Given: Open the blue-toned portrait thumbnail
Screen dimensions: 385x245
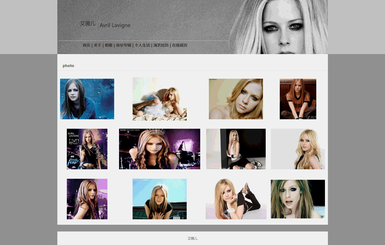Looking at the screenshot, I should coord(87,99).
